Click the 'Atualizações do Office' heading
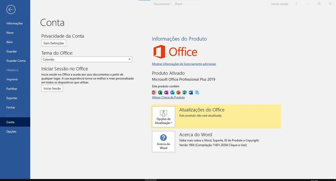This screenshot has width=336, height=181. [x=202, y=110]
